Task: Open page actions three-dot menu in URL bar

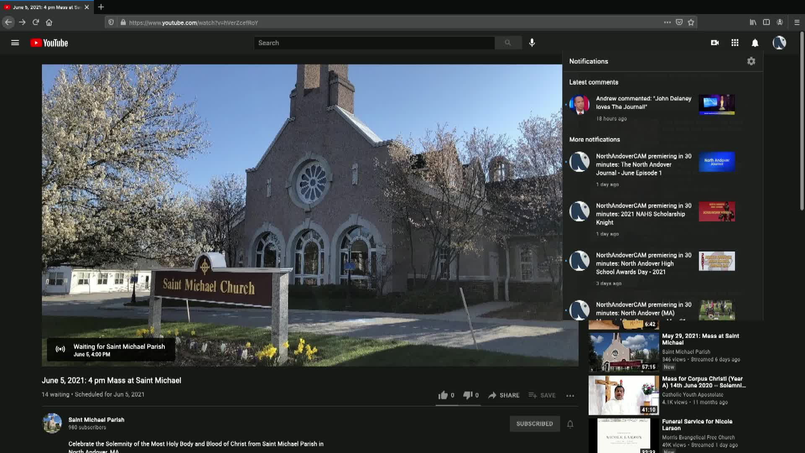Action: (x=667, y=23)
